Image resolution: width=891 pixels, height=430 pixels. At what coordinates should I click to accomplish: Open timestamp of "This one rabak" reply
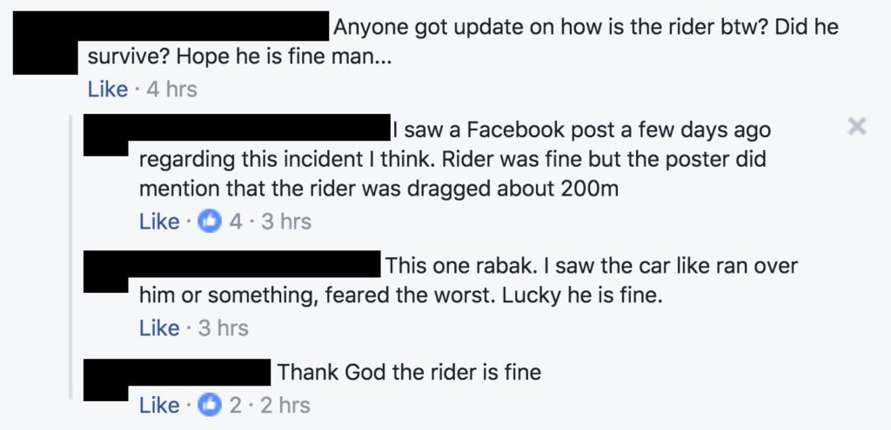[x=223, y=327]
